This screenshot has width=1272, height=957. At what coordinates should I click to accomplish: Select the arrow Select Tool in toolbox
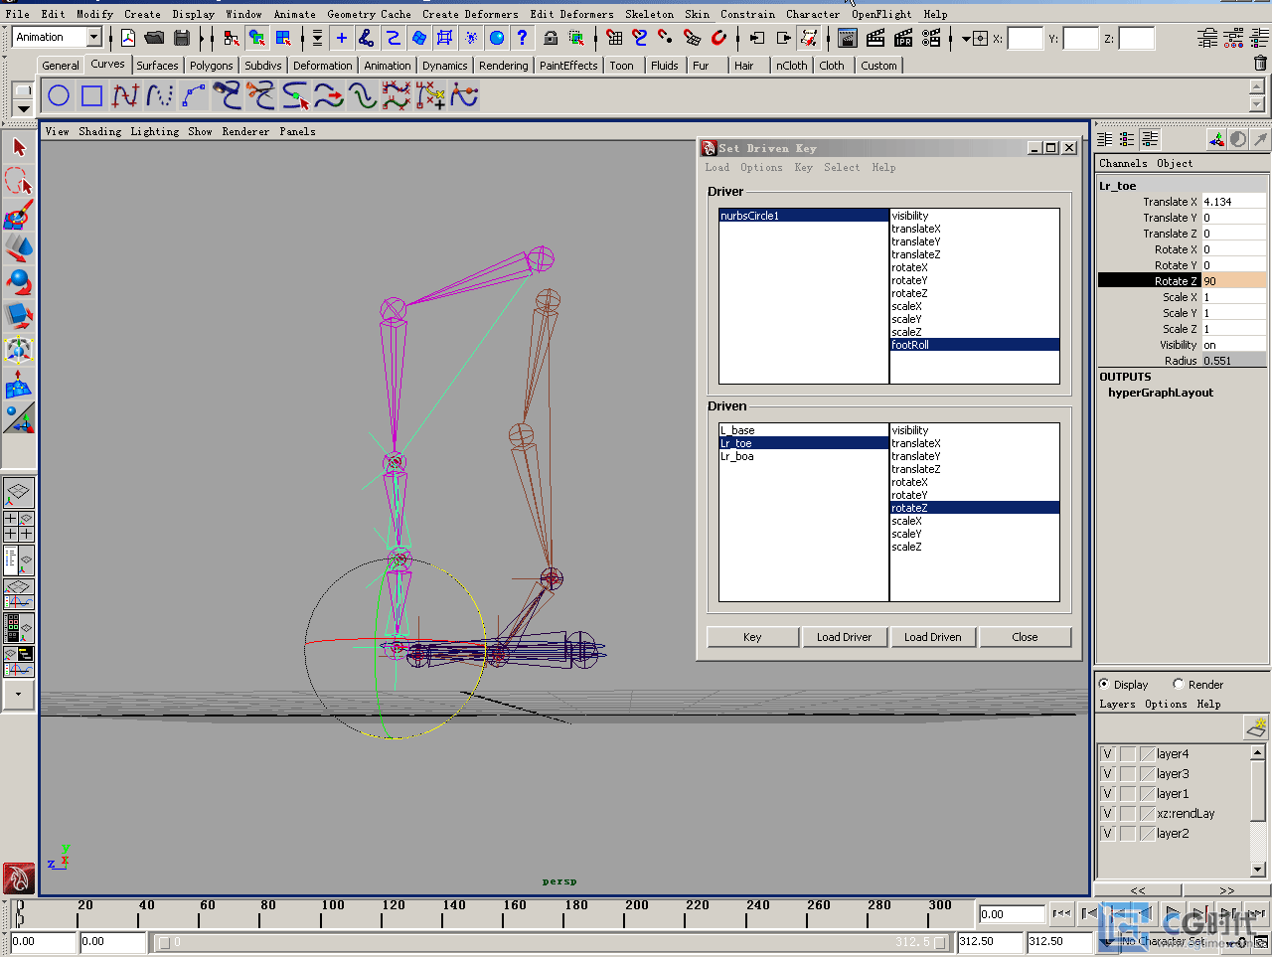[x=19, y=147]
